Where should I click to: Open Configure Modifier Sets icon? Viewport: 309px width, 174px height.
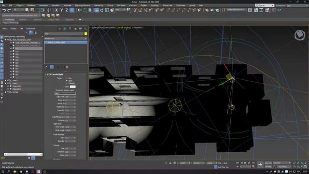67,67
